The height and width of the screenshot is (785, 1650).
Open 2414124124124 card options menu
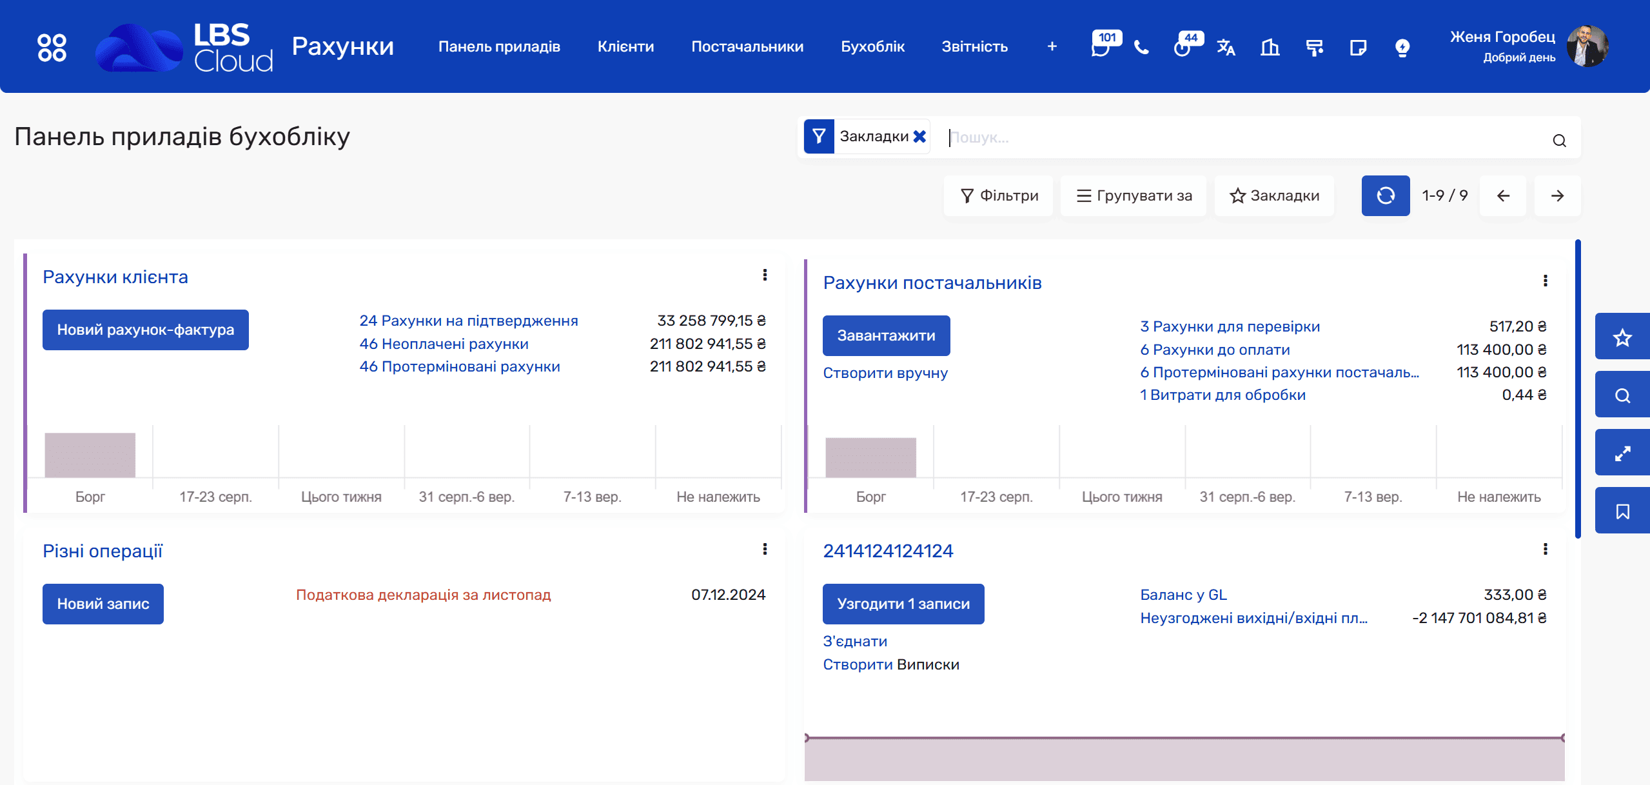[x=1545, y=549]
